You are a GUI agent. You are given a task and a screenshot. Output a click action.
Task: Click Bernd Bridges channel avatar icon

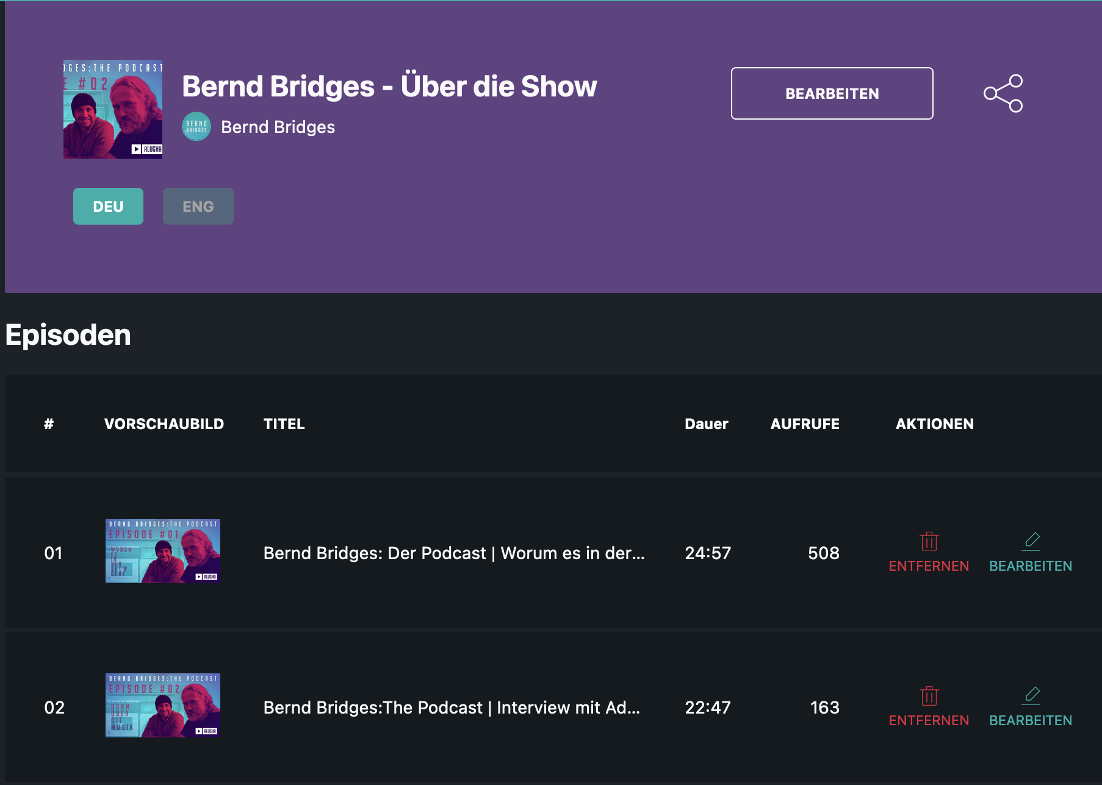pyautogui.click(x=196, y=126)
